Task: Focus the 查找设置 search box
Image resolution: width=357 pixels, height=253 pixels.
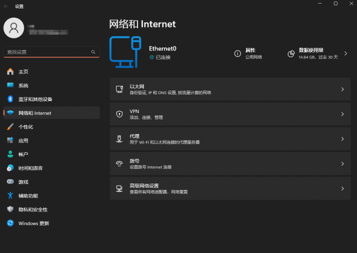Action: tap(51, 52)
